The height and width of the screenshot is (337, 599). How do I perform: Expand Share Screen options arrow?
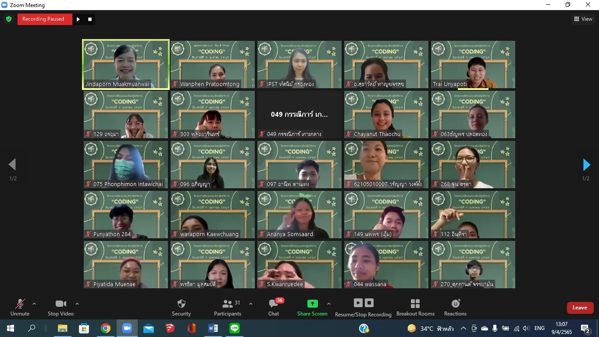tap(329, 304)
